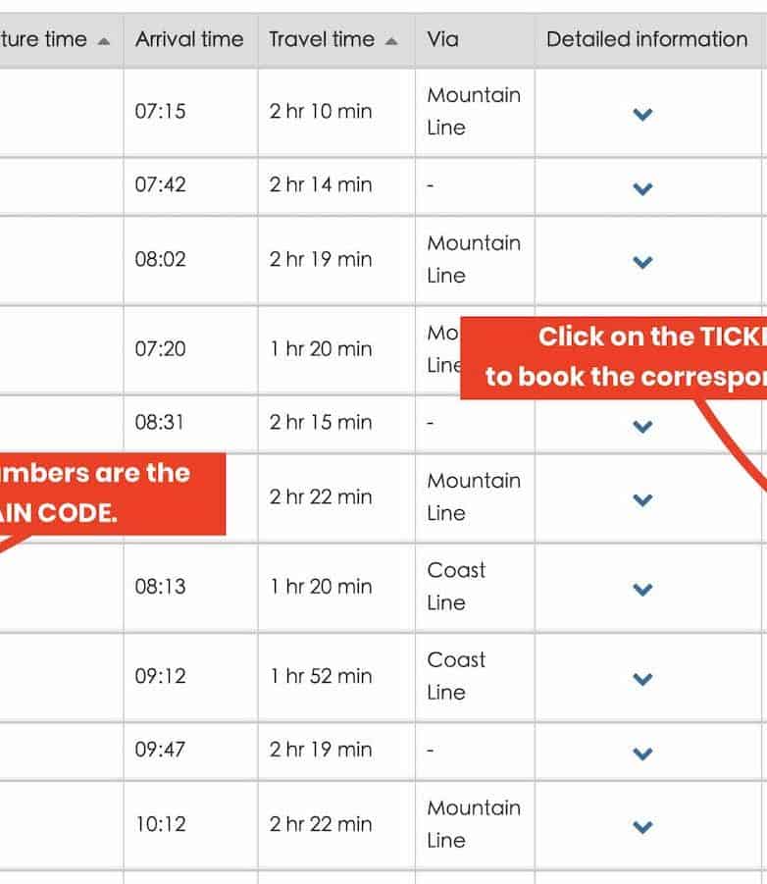
Task: Click the Arrival time column header
Action: click(189, 39)
